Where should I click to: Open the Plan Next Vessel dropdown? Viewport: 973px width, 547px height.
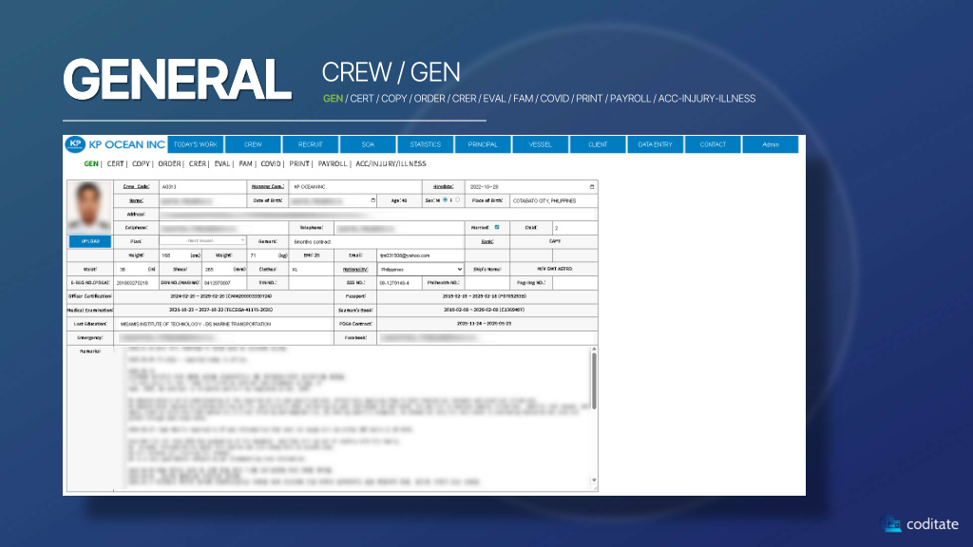[202, 240]
